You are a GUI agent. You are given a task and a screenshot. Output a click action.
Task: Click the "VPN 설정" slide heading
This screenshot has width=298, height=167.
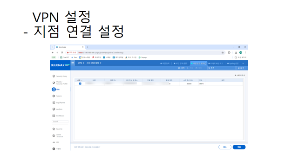(62, 17)
